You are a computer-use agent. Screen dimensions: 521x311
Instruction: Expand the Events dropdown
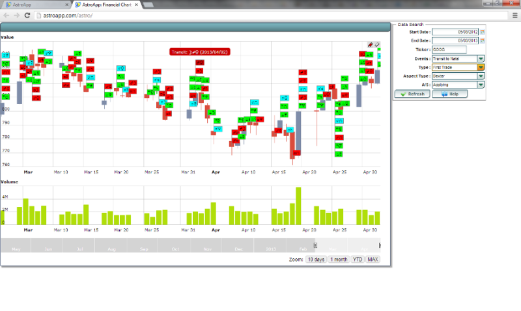click(x=481, y=58)
